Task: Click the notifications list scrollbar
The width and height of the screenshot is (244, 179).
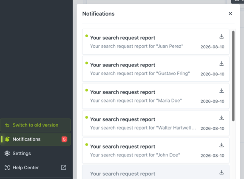Action: 233,76
